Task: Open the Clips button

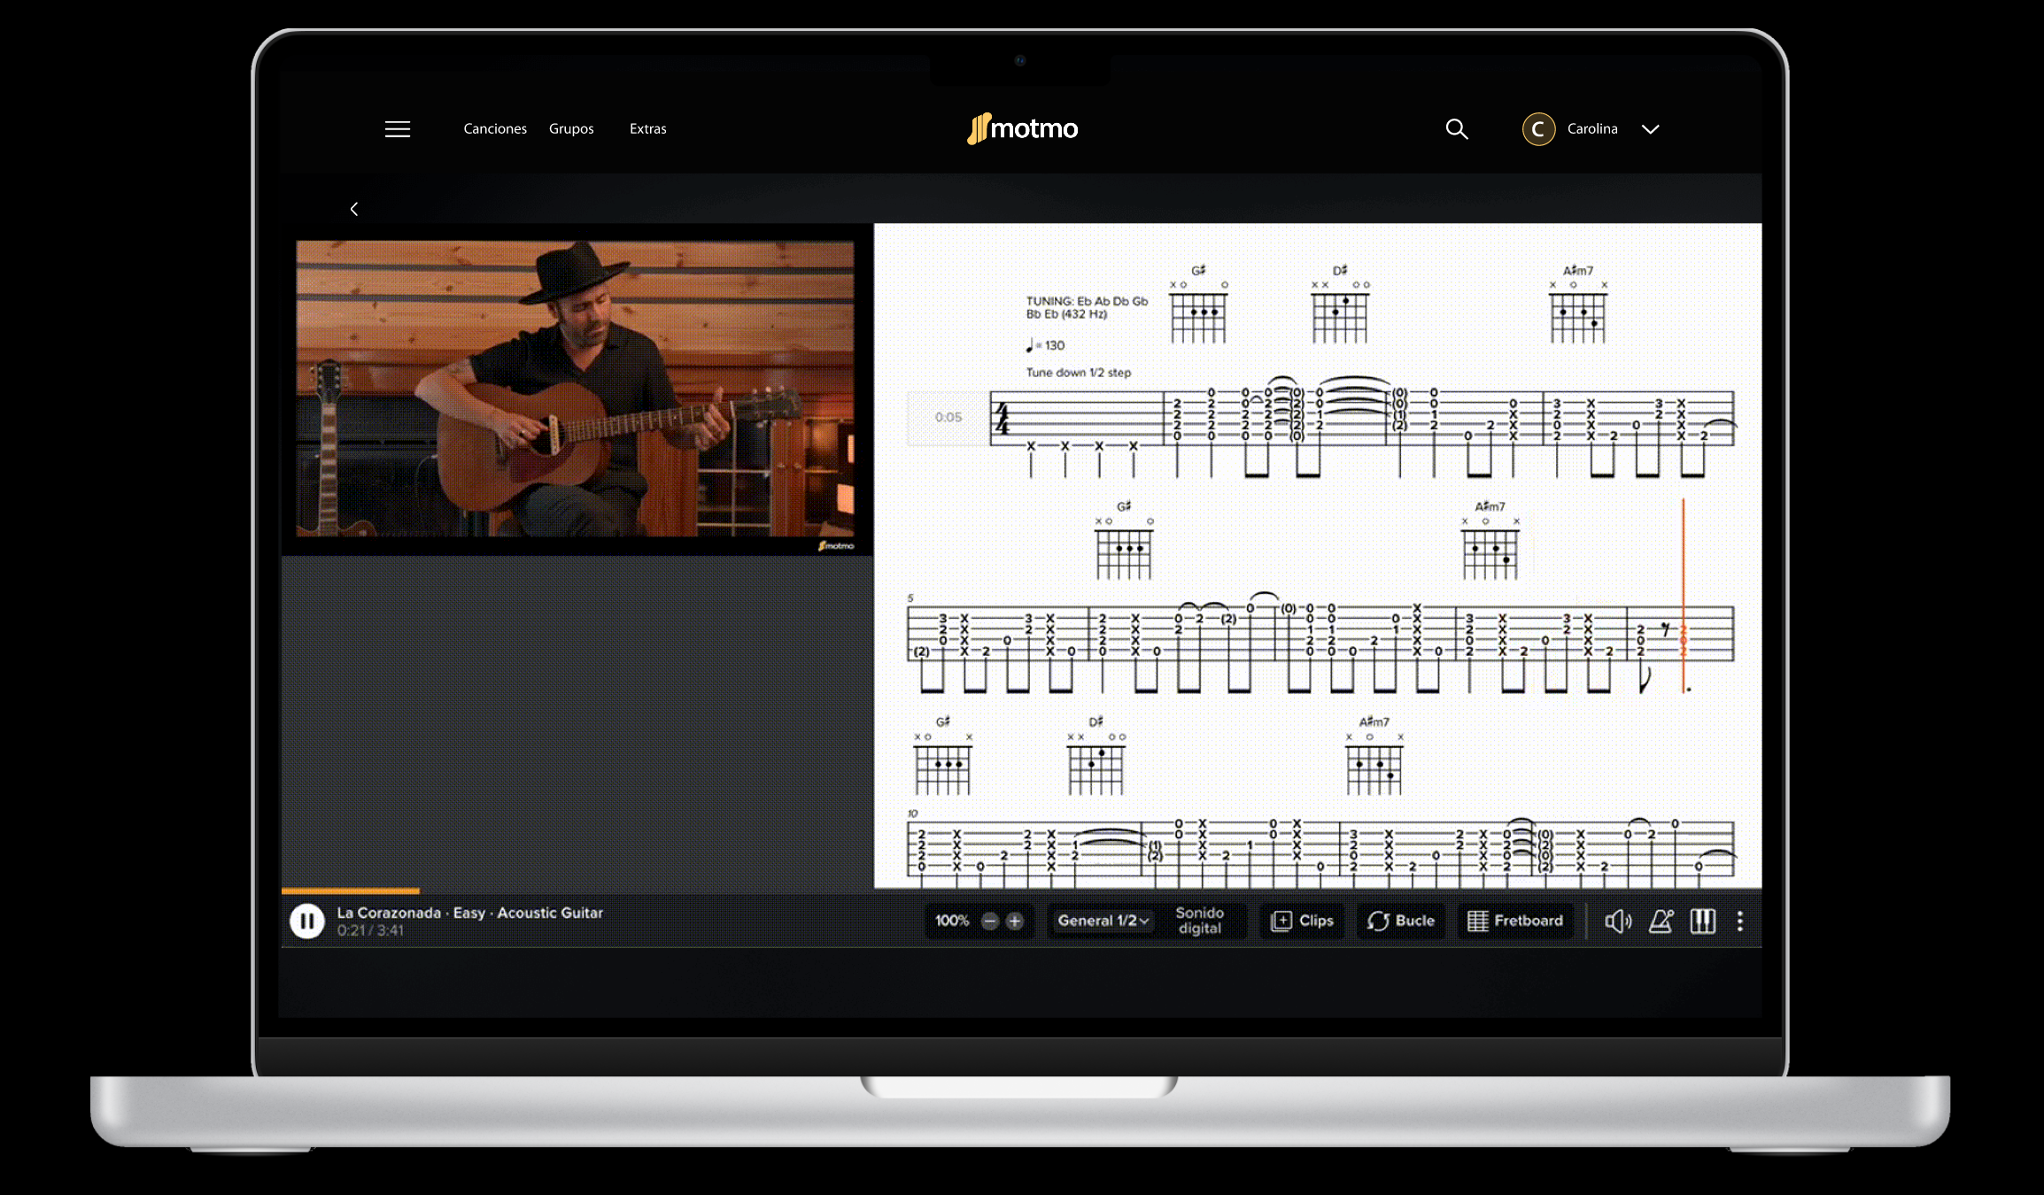Action: point(1303,921)
